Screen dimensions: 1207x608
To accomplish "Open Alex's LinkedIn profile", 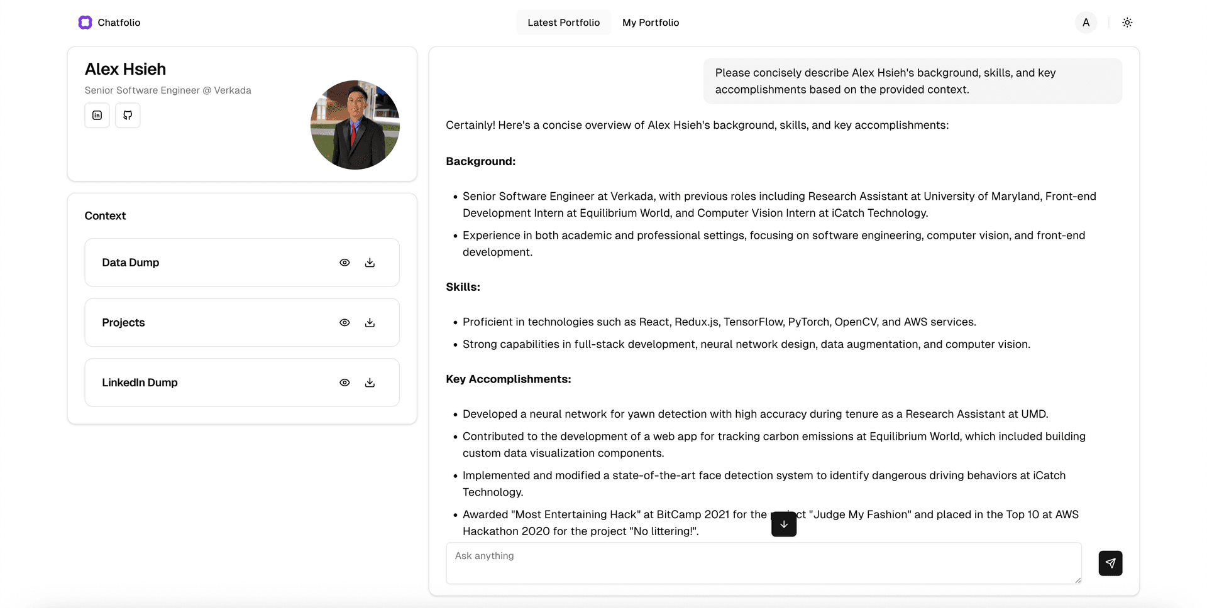I will (x=97, y=115).
